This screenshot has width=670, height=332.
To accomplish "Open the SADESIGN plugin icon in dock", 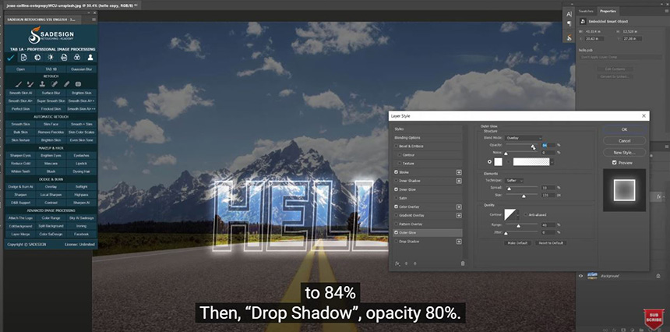I will (x=569, y=38).
